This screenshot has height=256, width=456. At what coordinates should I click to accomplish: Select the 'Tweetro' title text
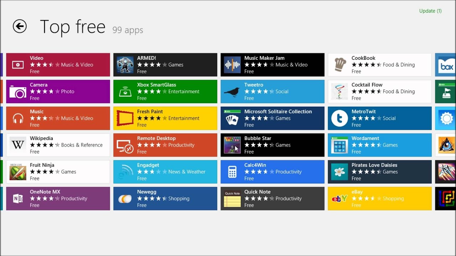pyautogui.click(x=254, y=85)
